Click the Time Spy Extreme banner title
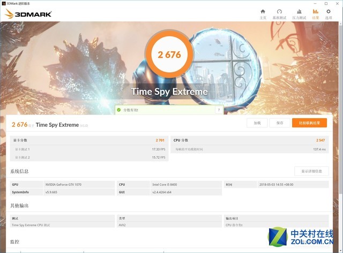 coord(169,91)
